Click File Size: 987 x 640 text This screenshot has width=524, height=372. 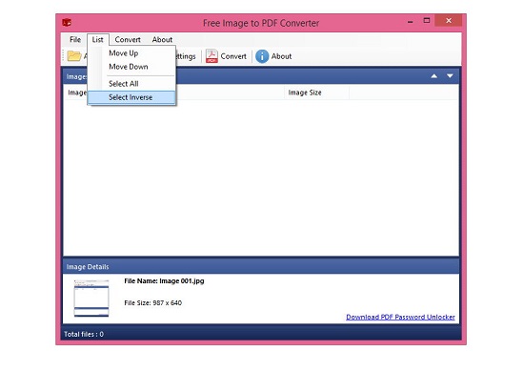153,303
